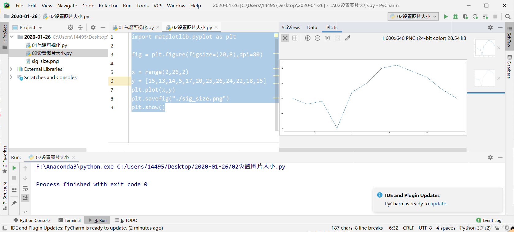The height and width of the screenshot is (232, 514).
Task: Open the Terminal tool window
Action: [70, 220]
